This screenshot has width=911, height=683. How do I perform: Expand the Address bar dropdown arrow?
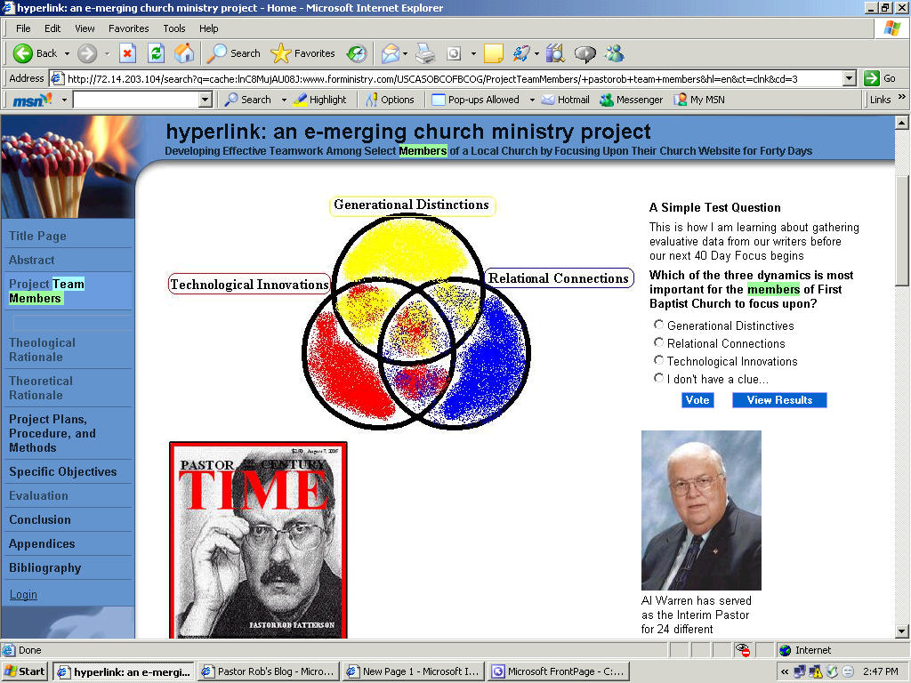pos(849,78)
